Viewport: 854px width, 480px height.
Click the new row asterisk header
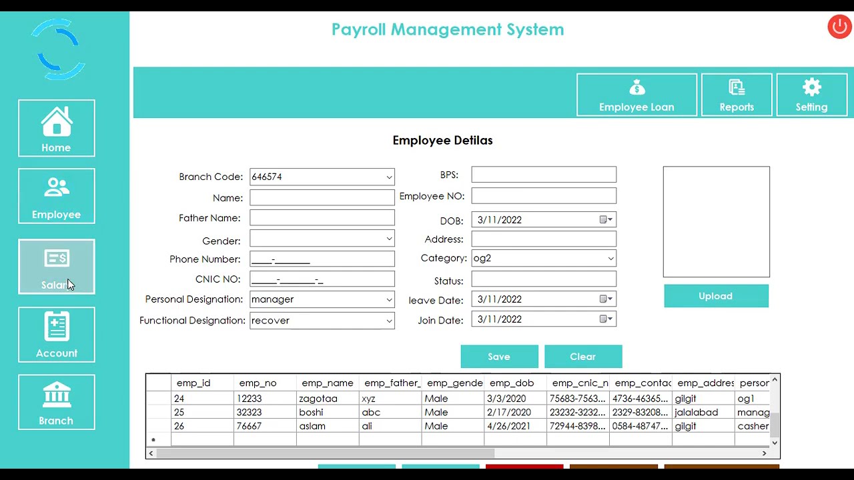[x=159, y=440]
